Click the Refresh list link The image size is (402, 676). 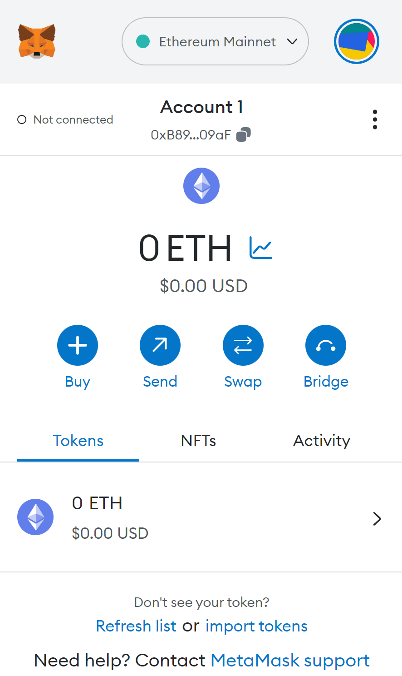[x=136, y=626]
